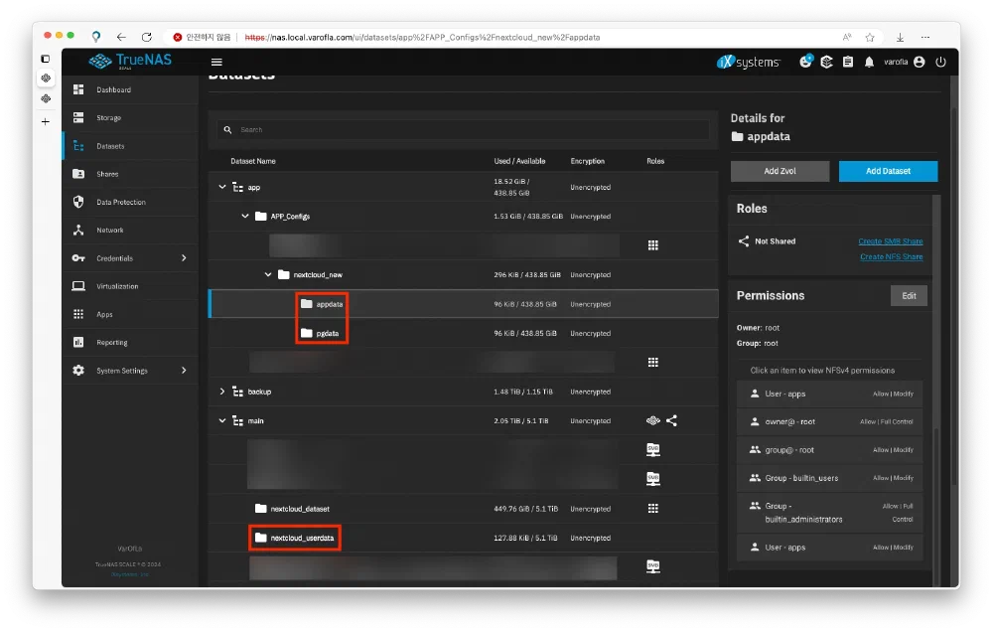
Task: Open the Apps grid icon on the app dataset row
Action: 653,244
